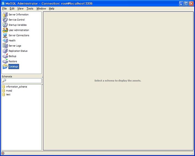Select the Catalogs folder icon

tap(5, 67)
